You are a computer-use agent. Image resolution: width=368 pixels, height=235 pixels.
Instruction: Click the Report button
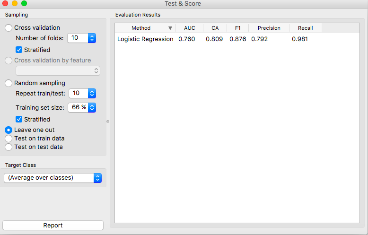[x=53, y=226]
